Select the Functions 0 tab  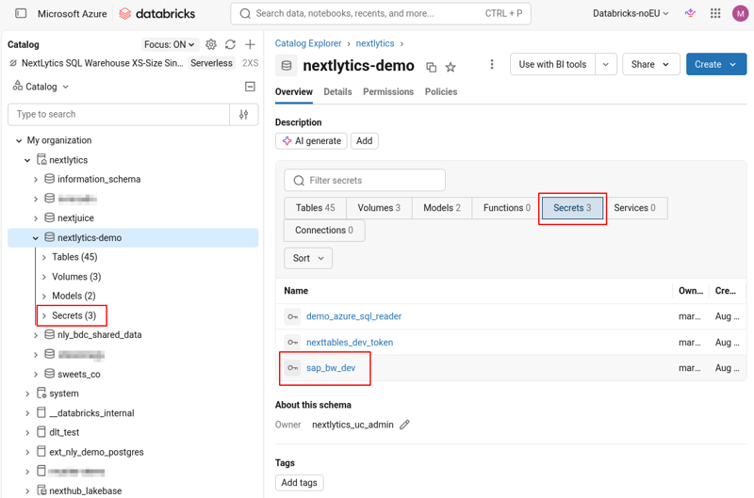tap(507, 208)
